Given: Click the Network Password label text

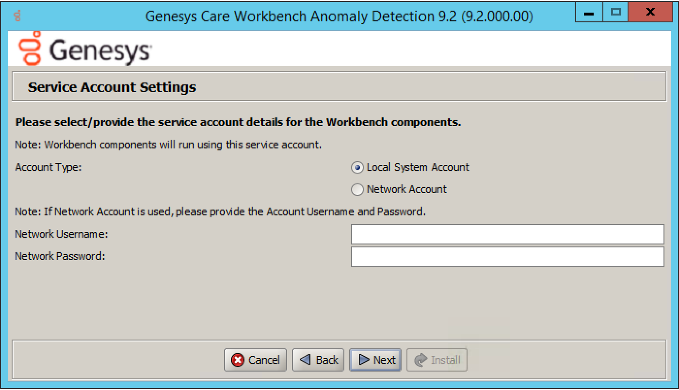Looking at the screenshot, I should (60, 256).
